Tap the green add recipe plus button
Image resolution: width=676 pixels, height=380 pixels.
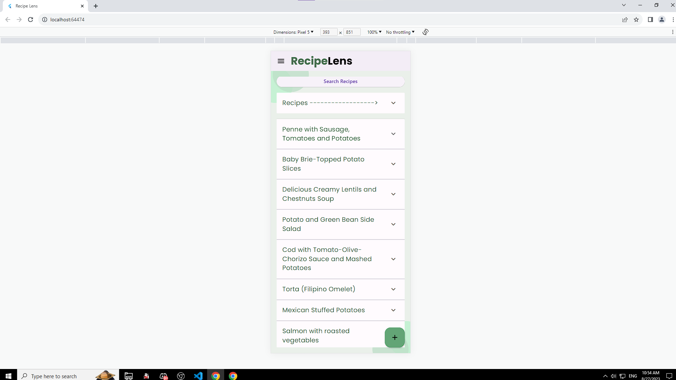[x=394, y=337]
